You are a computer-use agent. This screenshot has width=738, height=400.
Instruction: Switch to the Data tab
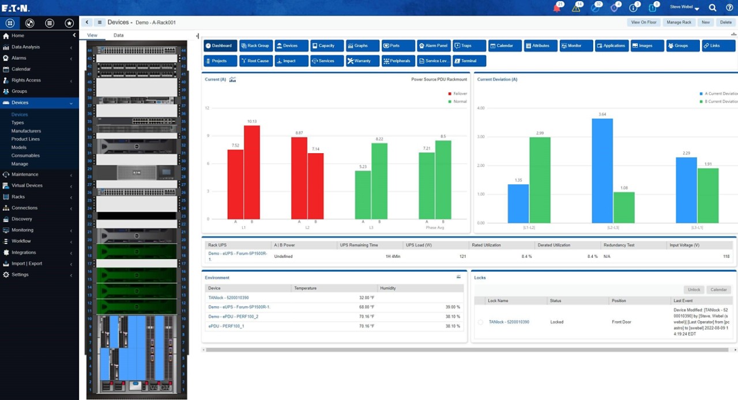click(118, 35)
